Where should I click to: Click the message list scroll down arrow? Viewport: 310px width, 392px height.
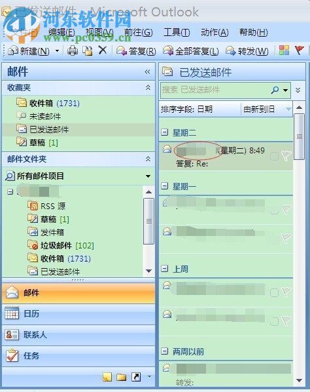pyautogui.click(x=299, y=380)
